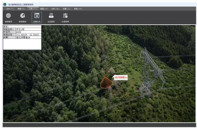This screenshot has height=128, width=197.
Task: Open the 视图(V) menu
Action: (x=44, y=9)
